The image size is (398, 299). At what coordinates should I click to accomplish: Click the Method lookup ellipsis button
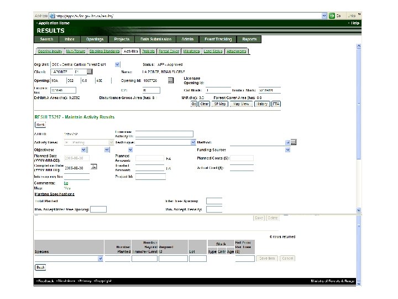(294, 142)
